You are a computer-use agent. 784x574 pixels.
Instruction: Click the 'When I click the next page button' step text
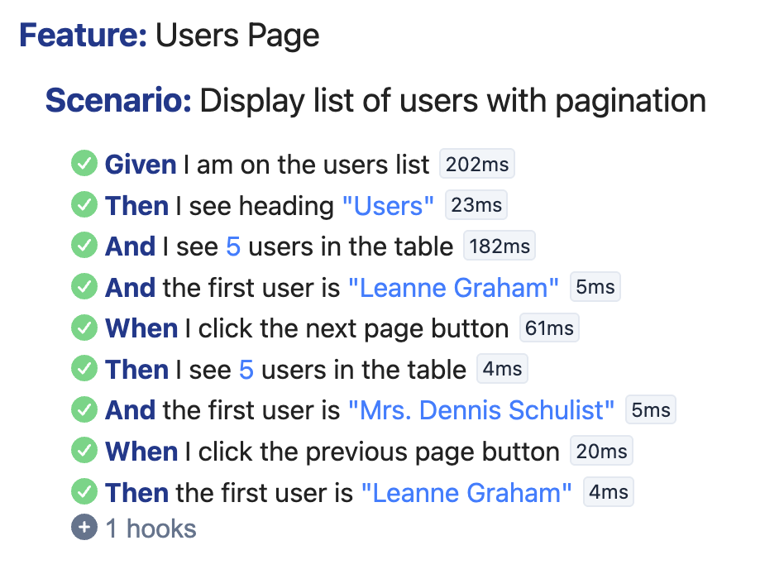tap(307, 328)
